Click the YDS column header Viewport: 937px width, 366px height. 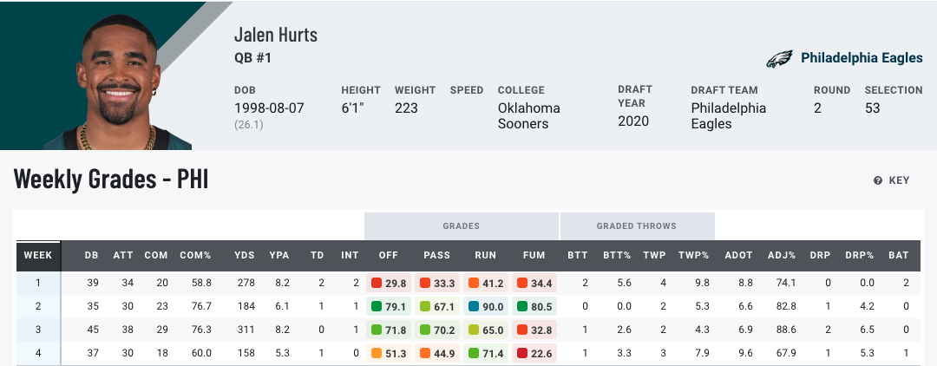pyautogui.click(x=244, y=255)
